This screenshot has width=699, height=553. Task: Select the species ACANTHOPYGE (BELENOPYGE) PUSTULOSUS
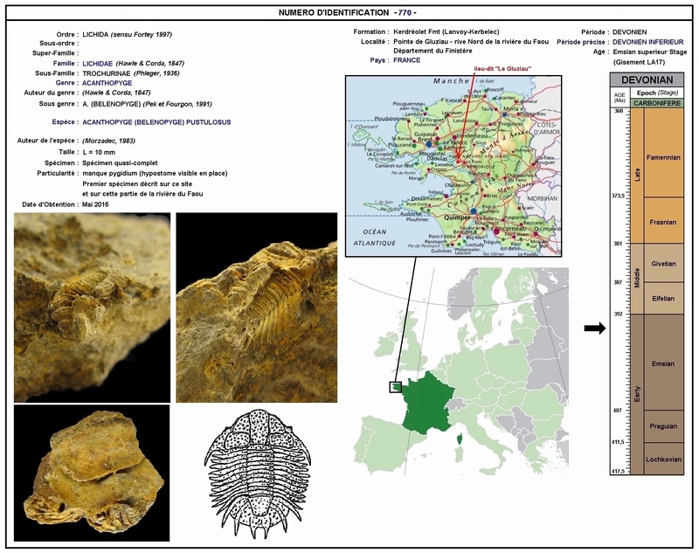[x=156, y=122]
